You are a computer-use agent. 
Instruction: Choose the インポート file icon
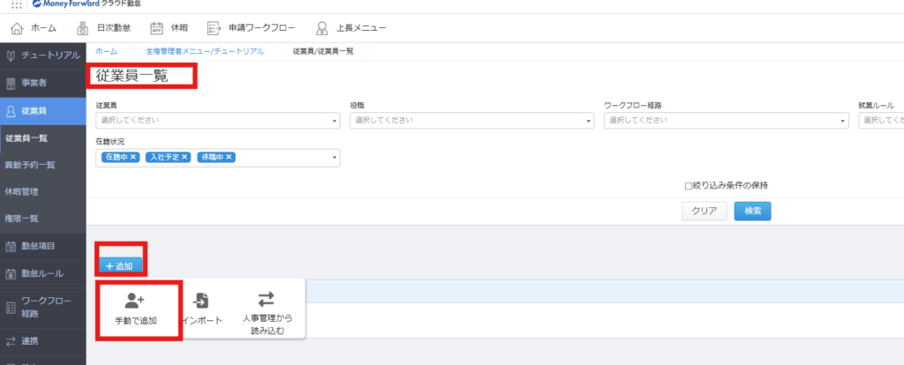(201, 301)
